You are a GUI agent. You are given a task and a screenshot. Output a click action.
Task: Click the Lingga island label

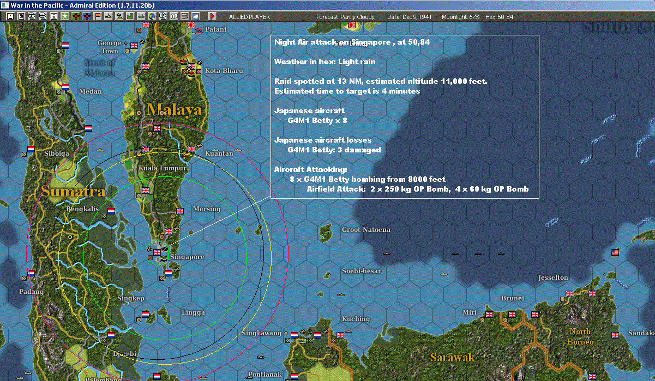194,312
